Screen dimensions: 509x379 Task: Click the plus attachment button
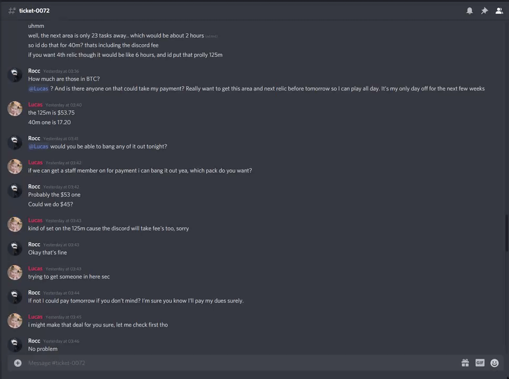(17, 363)
